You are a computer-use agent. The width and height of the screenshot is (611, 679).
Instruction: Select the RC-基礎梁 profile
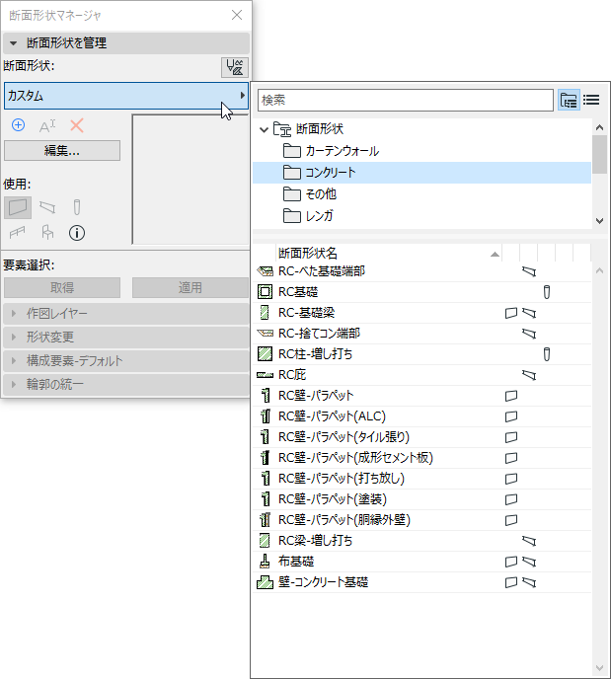click(421, 313)
